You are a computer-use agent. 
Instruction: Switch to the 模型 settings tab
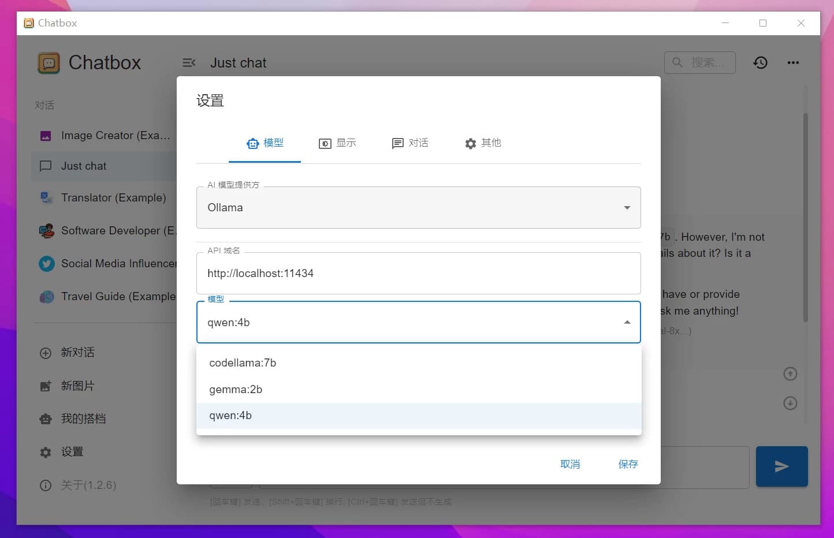click(x=265, y=143)
